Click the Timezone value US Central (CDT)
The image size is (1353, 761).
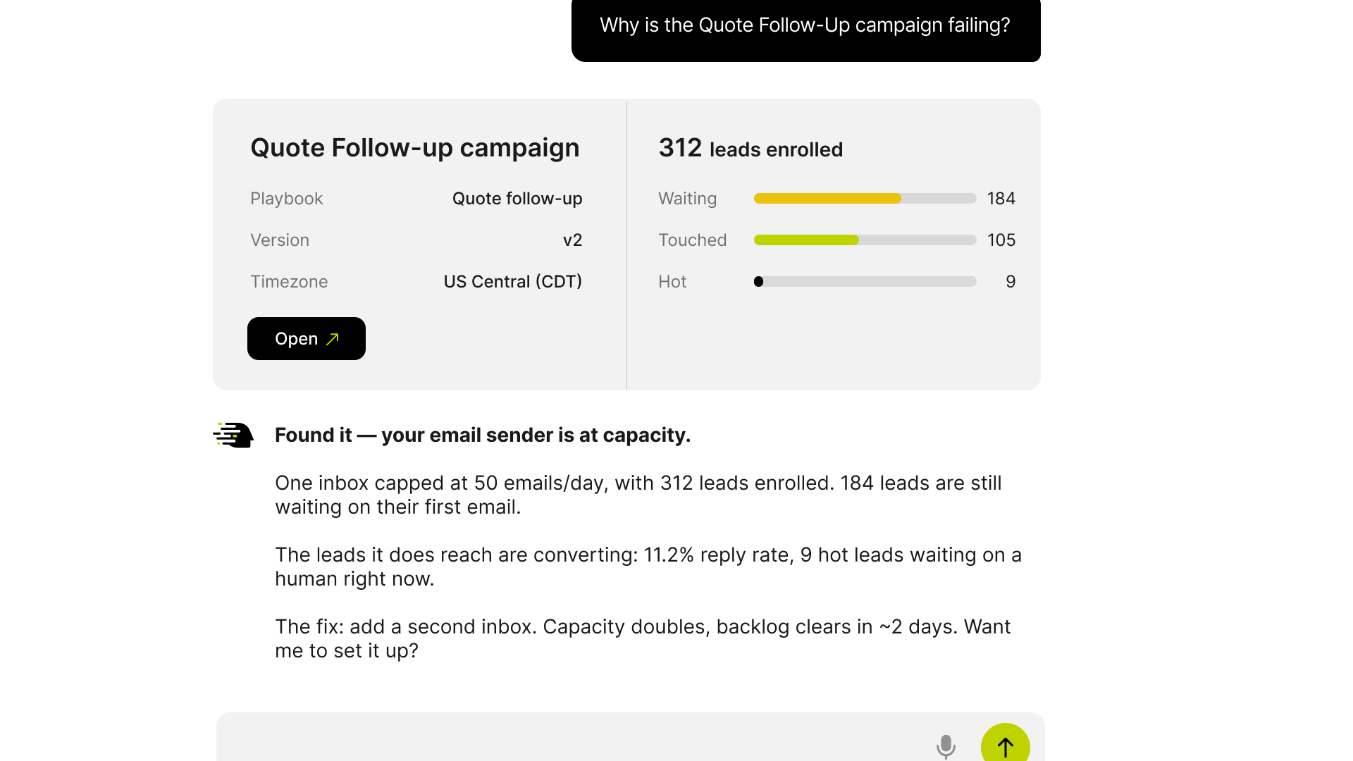pos(513,282)
